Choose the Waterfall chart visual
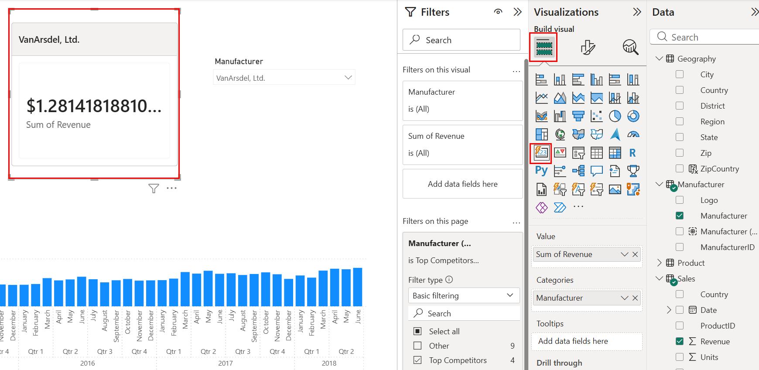Viewport: 759px width, 370px height. coord(560,116)
